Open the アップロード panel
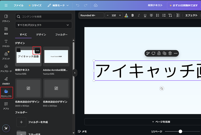 click(6, 68)
